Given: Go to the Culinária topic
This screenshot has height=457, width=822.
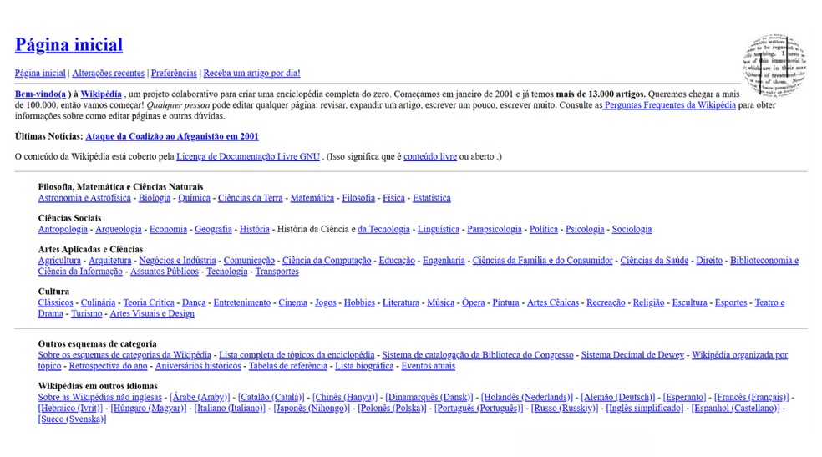Looking at the screenshot, I should coord(98,302).
